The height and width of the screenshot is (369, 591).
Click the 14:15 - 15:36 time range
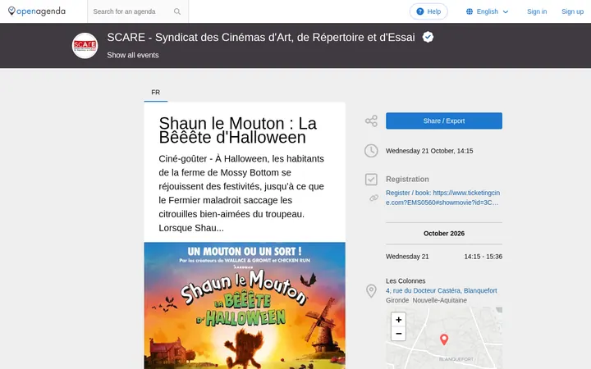coord(483,257)
